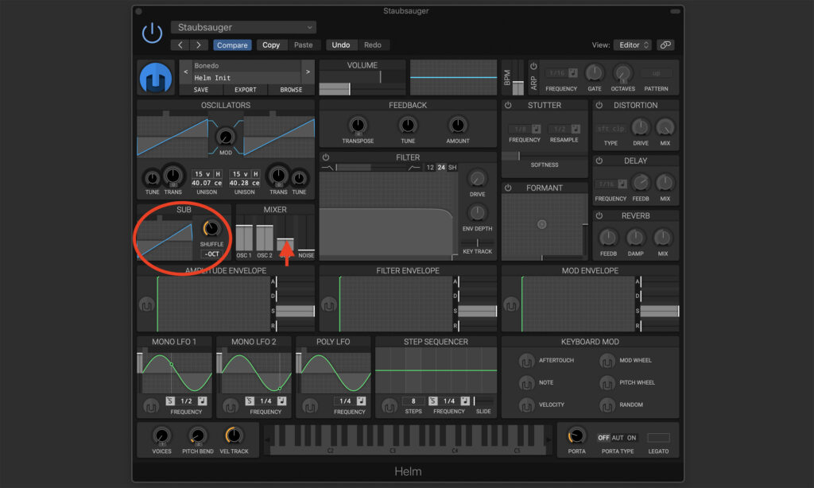The image size is (814, 488).
Task: Click the Pitch Wheel modulation icon
Action: 607,383
